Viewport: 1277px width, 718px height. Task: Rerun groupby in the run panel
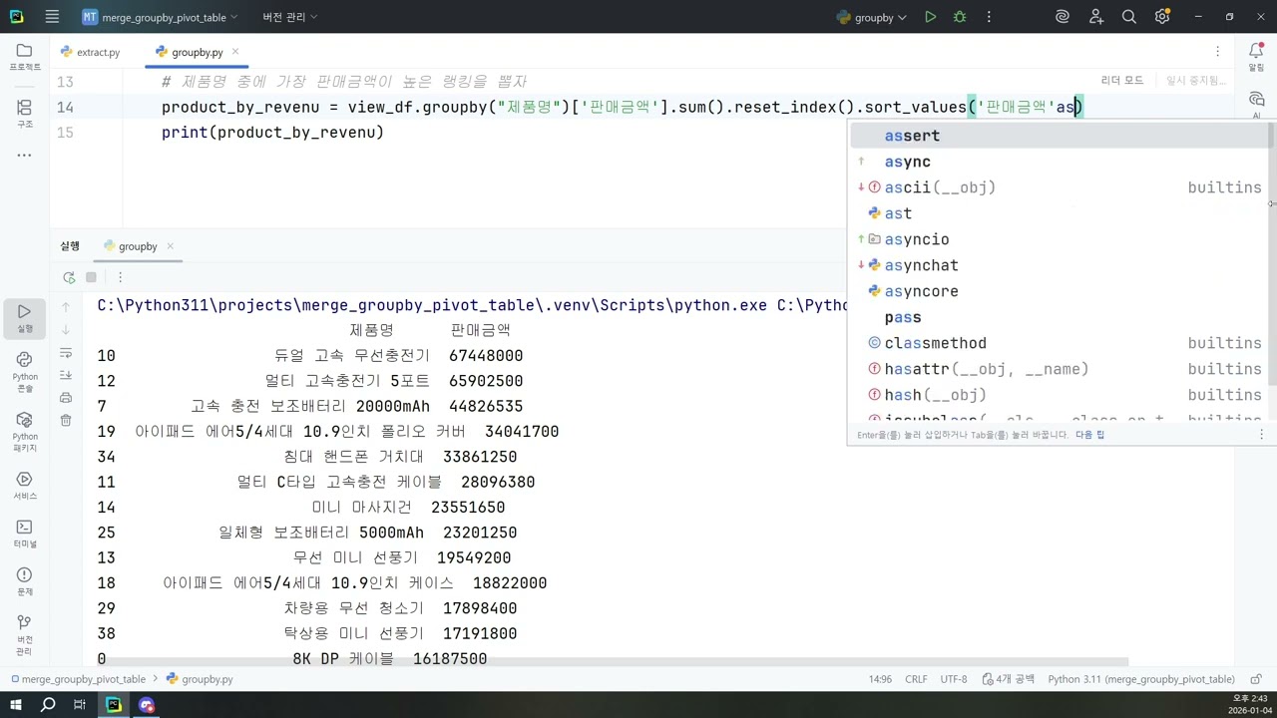[x=69, y=277]
